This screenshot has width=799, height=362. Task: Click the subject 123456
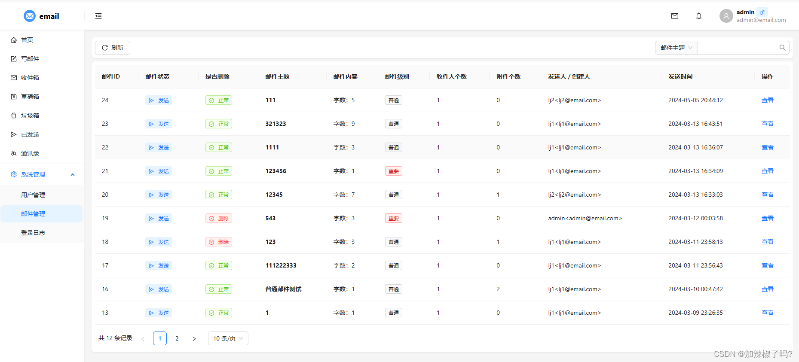[276, 171]
